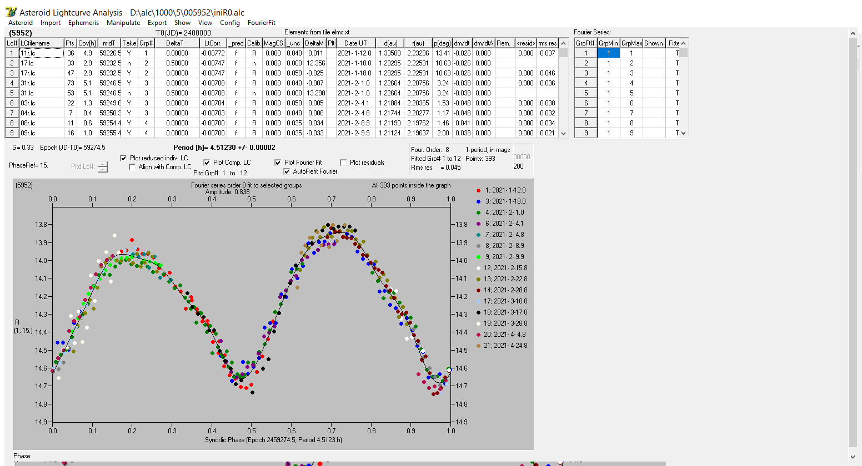The width and height of the screenshot is (862, 466).
Task: Click Take value 'n' for 17.lc
Action: click(x=129, y=63)
